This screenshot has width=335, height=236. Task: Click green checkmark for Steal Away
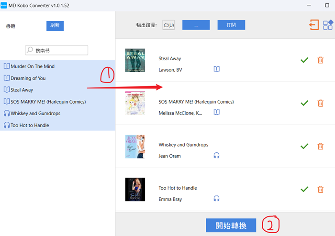[x=304, y=60]
